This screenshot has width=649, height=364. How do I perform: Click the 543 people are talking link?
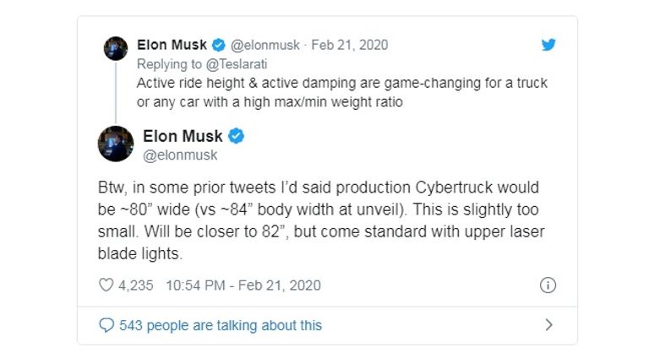220,325
